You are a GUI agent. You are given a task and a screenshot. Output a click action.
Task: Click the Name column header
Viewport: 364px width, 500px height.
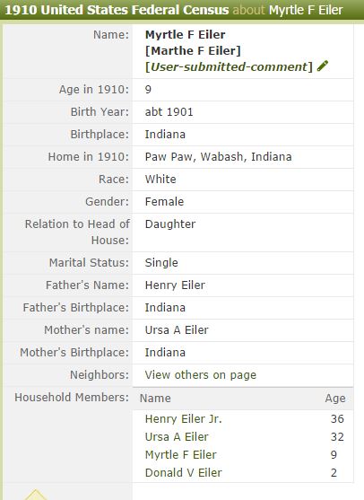(x=155, y=399)
